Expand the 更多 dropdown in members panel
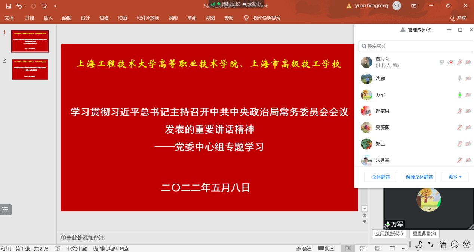Screen dimensions: 474x252 point(455,177)
